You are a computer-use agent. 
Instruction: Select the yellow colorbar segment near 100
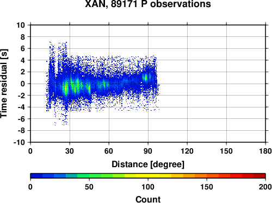coord(148,176)
